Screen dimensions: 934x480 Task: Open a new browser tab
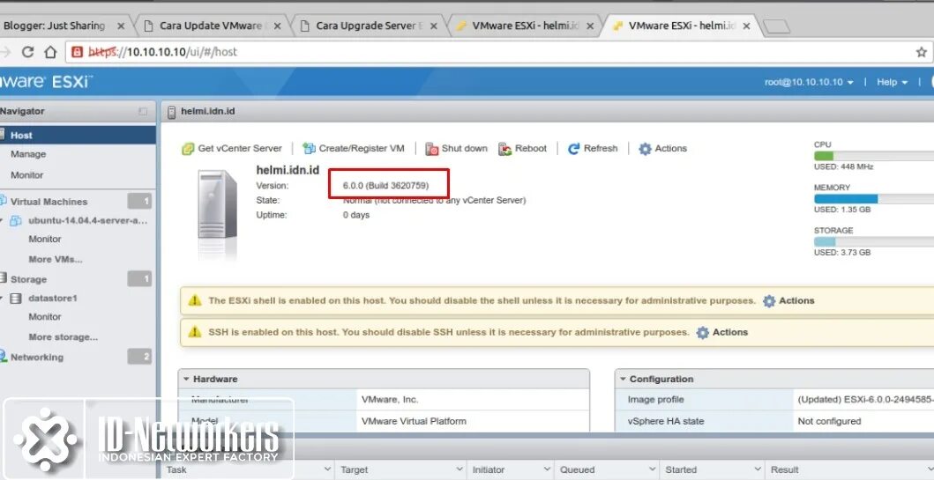[776, 26]
